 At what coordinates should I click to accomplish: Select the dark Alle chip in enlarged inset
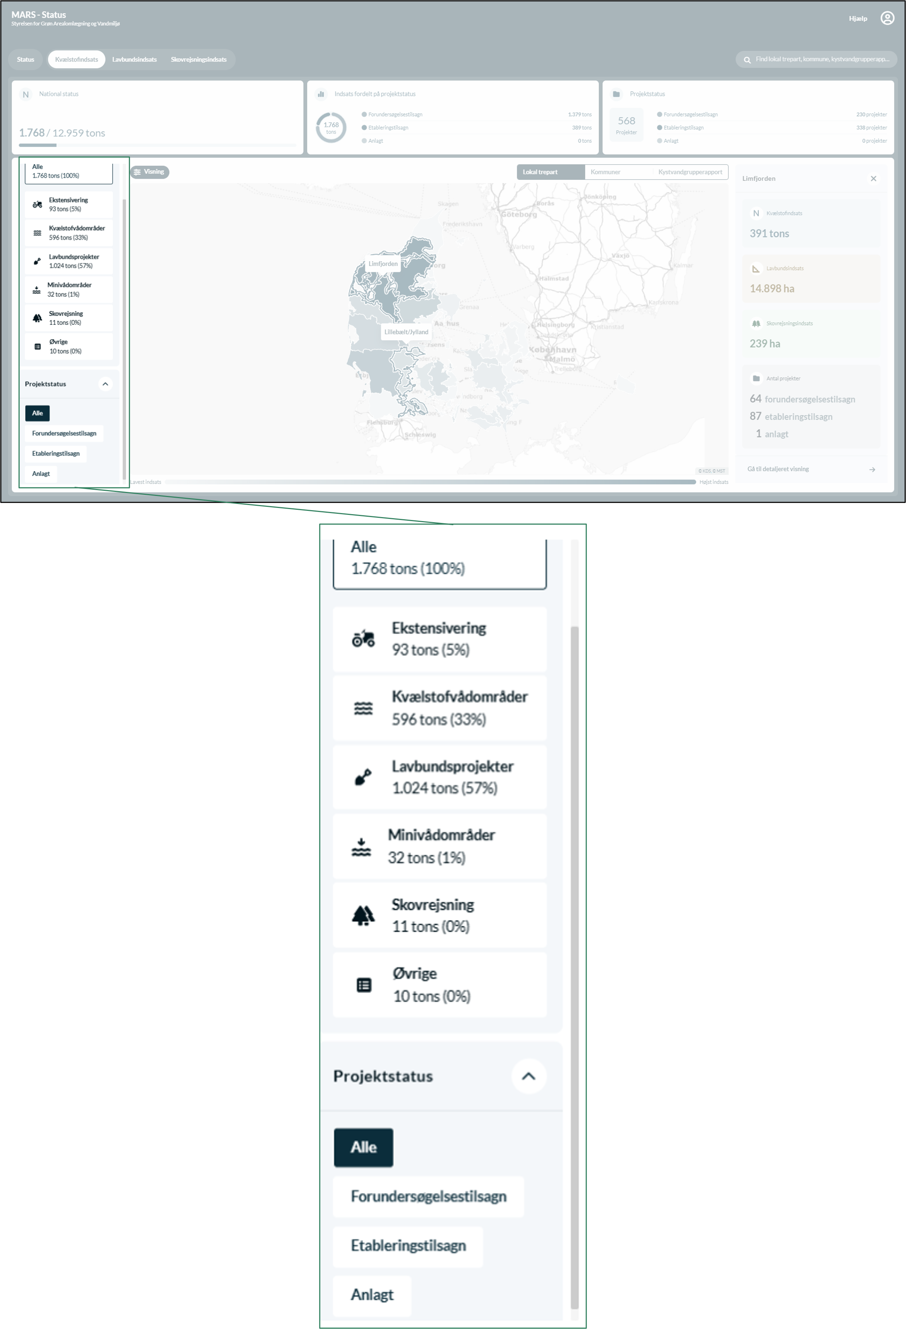coord(363,1147)
